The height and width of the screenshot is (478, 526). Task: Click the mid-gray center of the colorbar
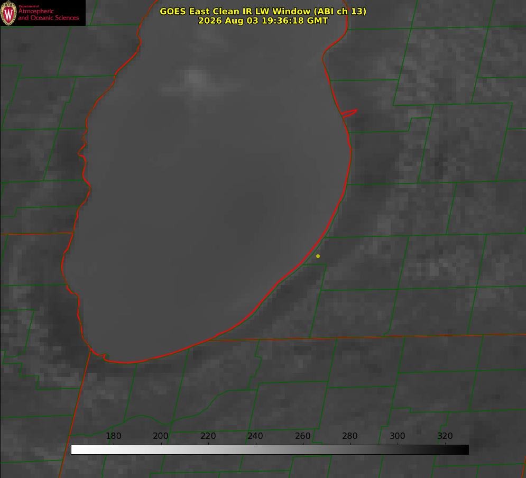[x=270, y=450]
